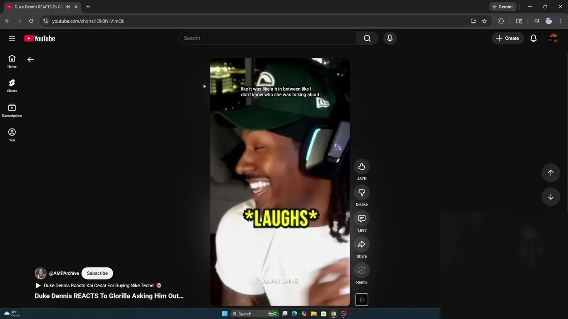This screenshot has width=568, height=319.
Task: Open a new browser tab
Action: pos(88,7)
